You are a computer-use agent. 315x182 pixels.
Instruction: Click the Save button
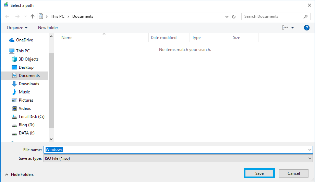tap(259, 173)
